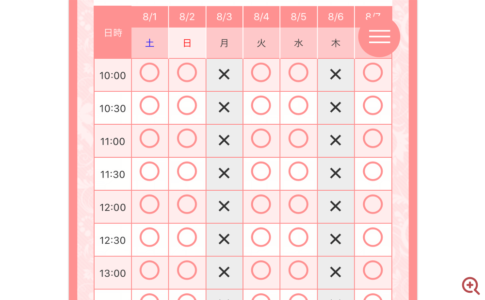Click the red 日 Sunday label
Viewport: 485px width, 300px height.
(x=187, y=43)
